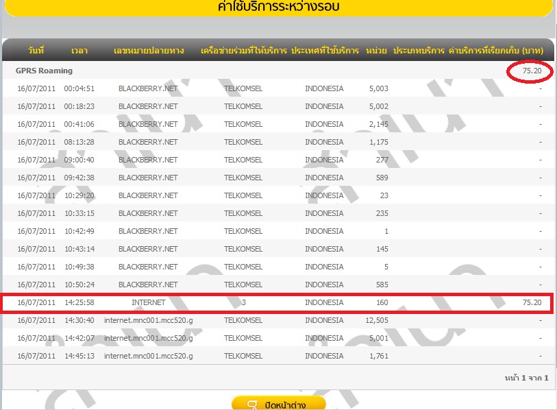Screen dimensions: 557x410
Task: Click the ประเภทบริการ column header
Action: (419, 51)
